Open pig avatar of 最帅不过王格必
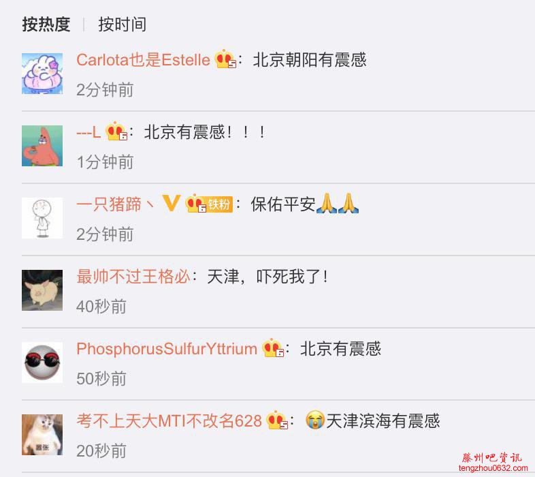 pyautogui.click(x=42, y=290)
